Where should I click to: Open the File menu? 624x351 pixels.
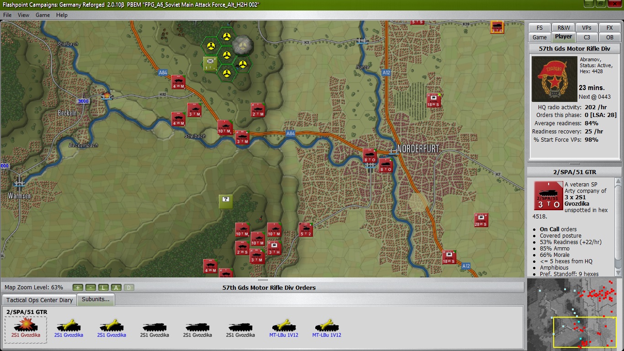click(x=7, y=15)
